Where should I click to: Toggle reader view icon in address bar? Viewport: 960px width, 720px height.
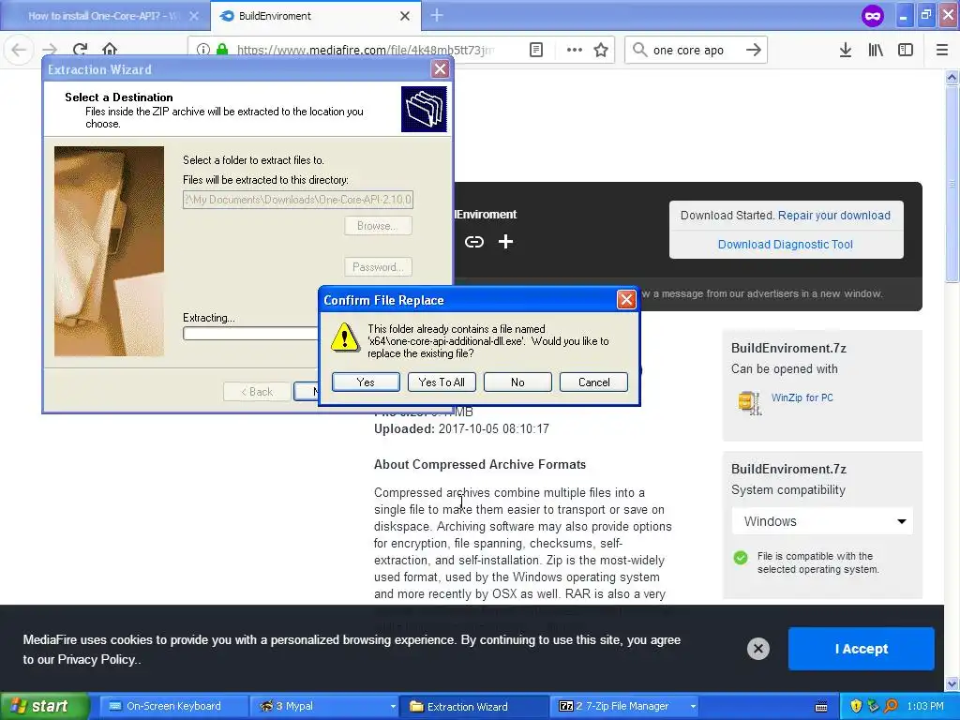click(x=535, y=50)
